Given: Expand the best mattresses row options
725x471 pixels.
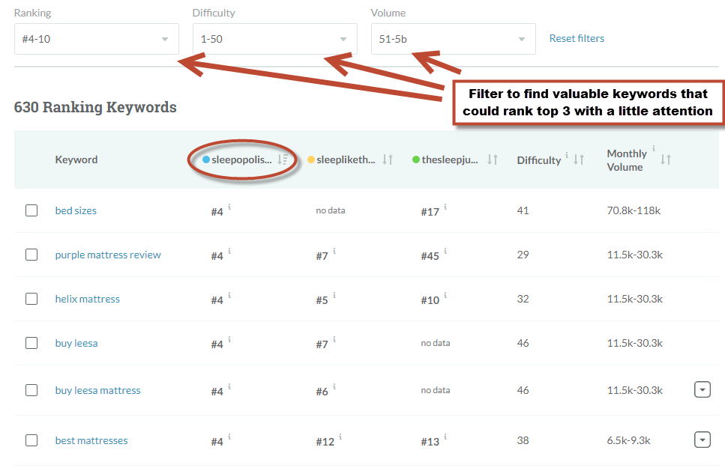Looking at the screenshot, I should click(x=702, y=440).
